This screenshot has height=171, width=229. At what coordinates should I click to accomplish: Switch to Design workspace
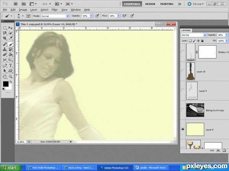[150, 4]
